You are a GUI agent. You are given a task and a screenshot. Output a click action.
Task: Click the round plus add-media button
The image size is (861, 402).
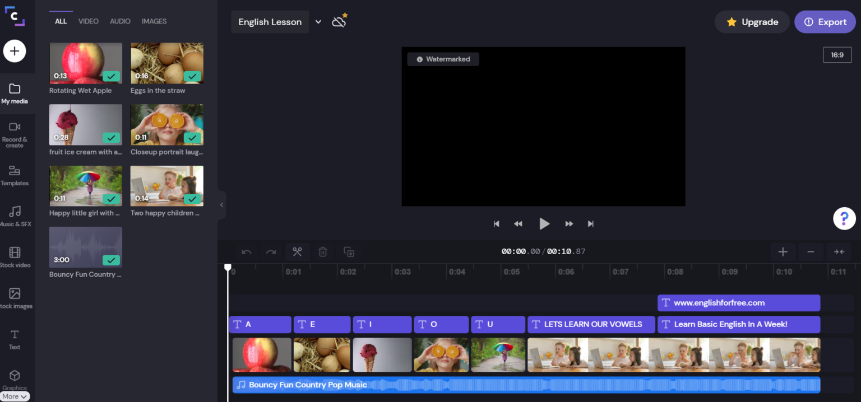click(x=15, y=52)
